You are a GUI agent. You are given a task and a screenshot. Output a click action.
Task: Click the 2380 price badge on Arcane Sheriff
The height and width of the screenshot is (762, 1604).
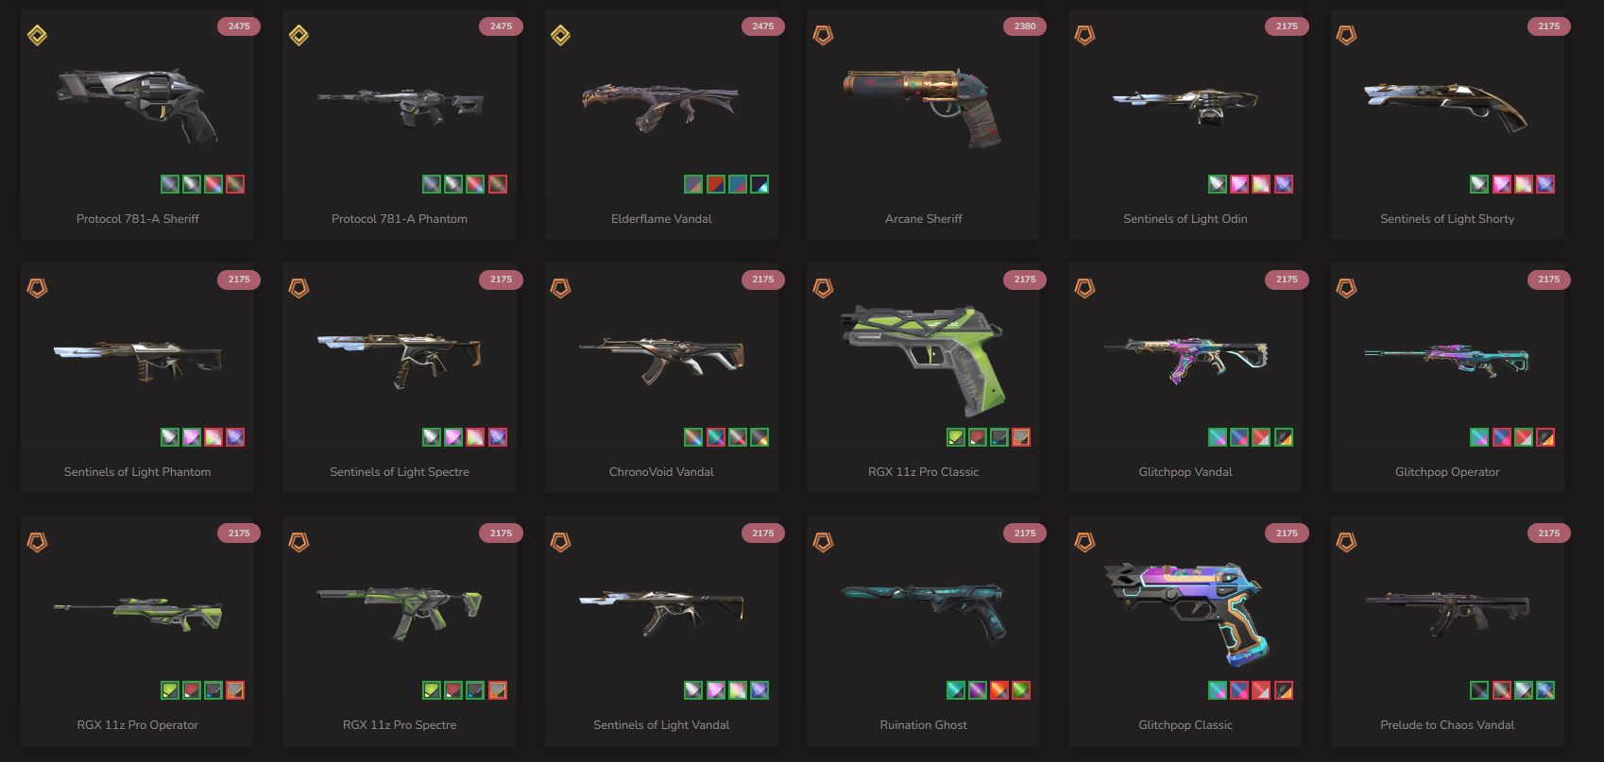click(1025, 26)
